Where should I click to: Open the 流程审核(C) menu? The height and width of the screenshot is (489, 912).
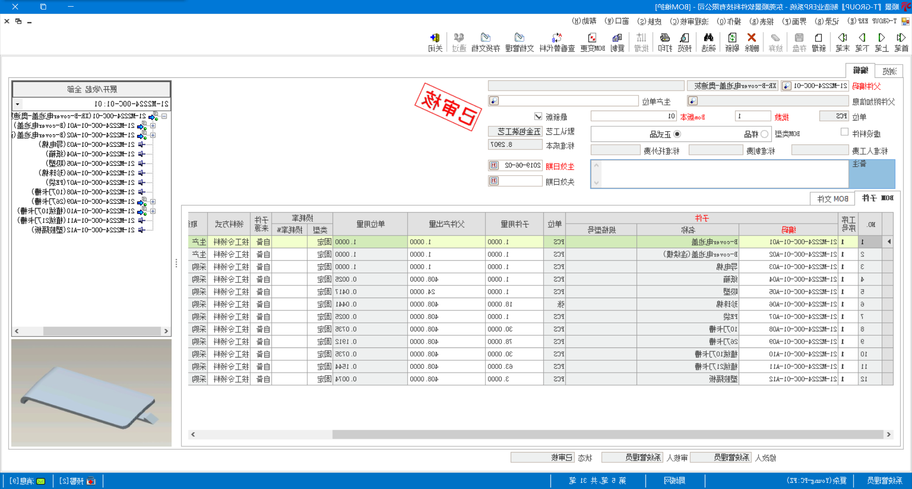(689, 21)
